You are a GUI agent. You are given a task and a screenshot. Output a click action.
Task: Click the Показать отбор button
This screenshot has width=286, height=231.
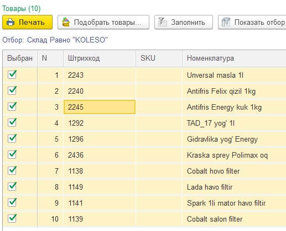click(x=252, y=22)
